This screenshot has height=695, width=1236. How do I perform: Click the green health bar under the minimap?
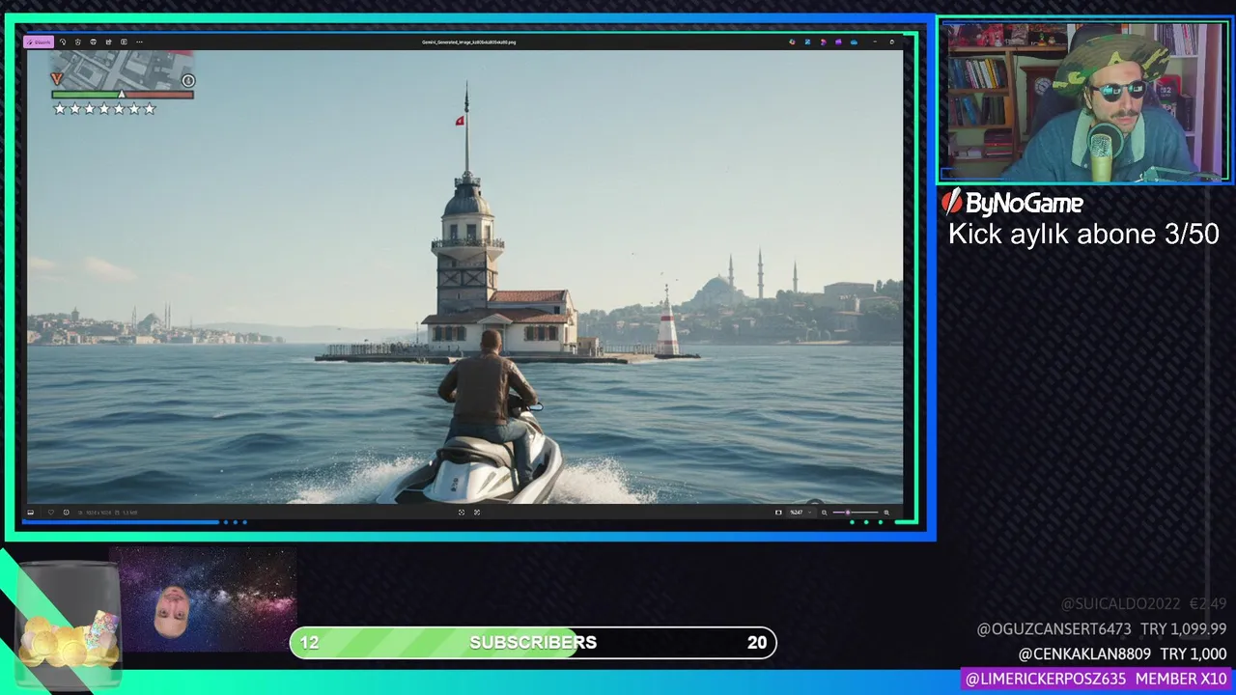[86, 95]
